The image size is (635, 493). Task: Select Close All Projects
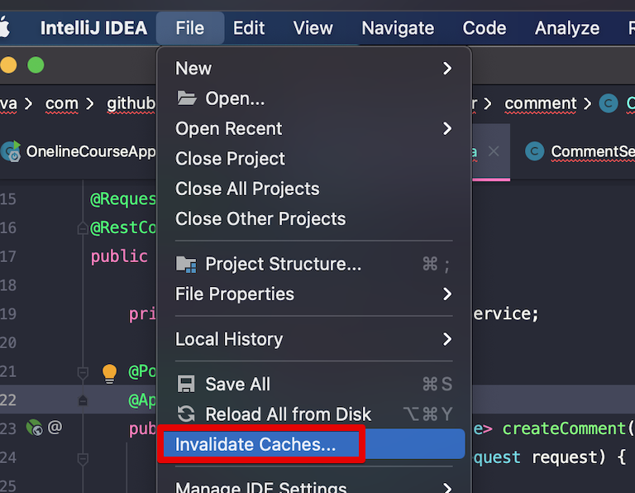coord(314,189)
